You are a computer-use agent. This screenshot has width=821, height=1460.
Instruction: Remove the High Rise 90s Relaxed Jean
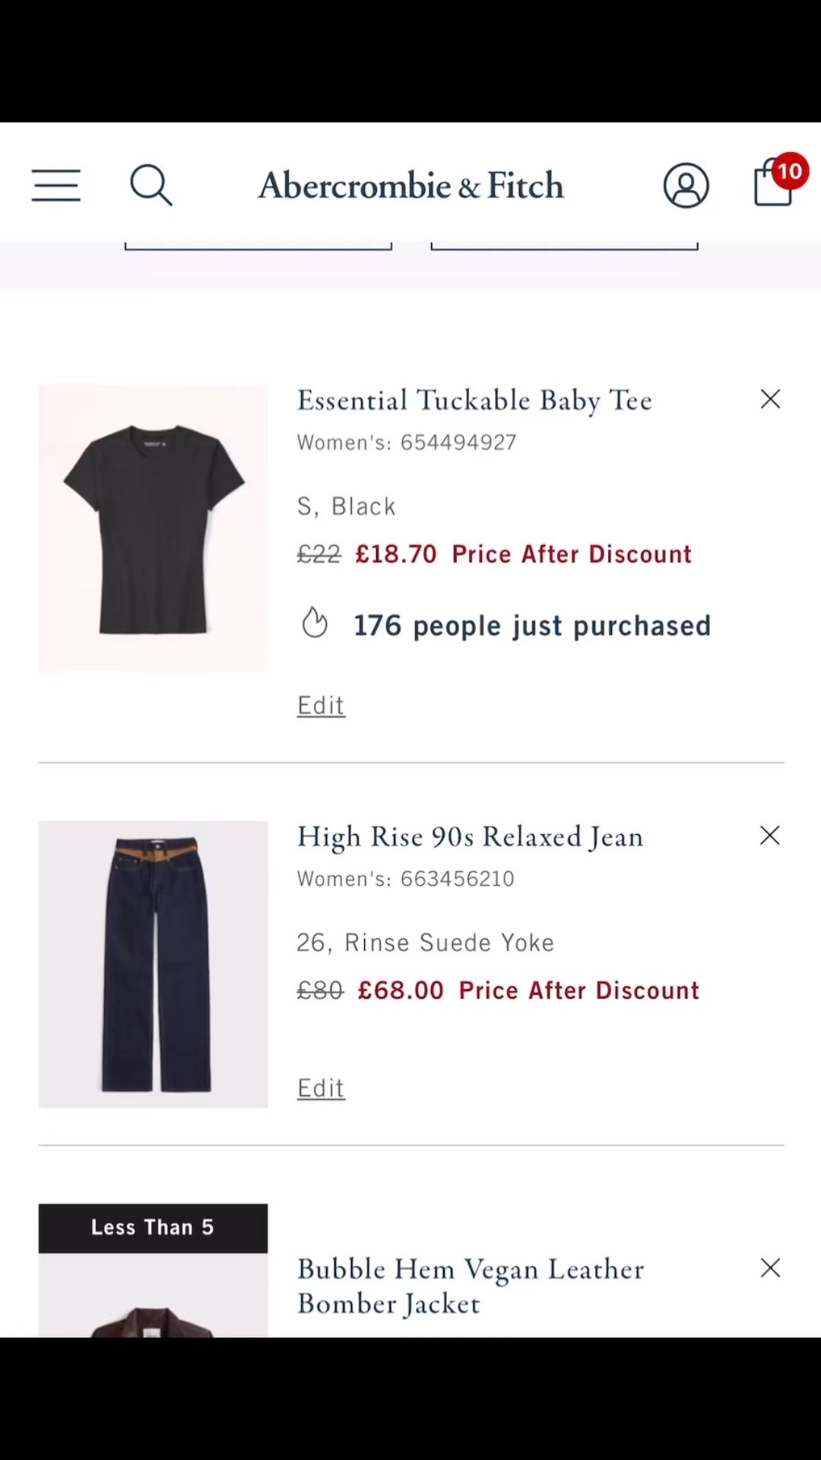770,836
